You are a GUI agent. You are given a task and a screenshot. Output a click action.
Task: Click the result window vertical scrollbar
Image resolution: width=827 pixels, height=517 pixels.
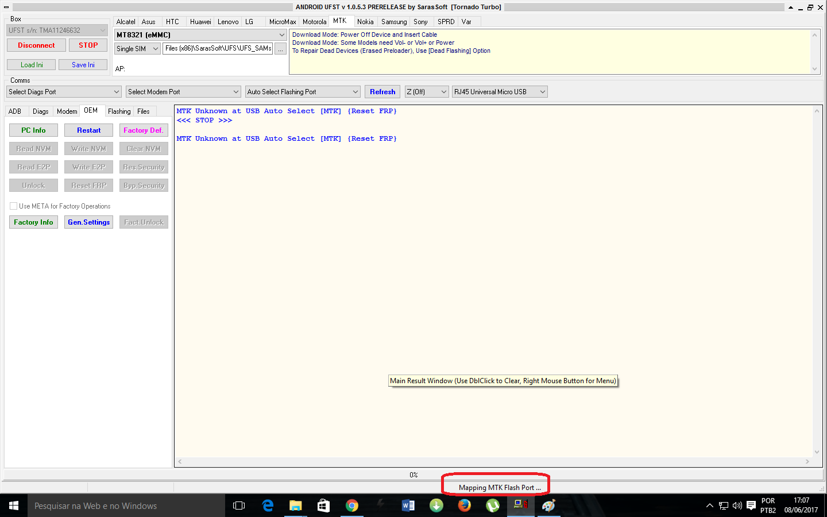pyautogui.click(x=817, y=281)
